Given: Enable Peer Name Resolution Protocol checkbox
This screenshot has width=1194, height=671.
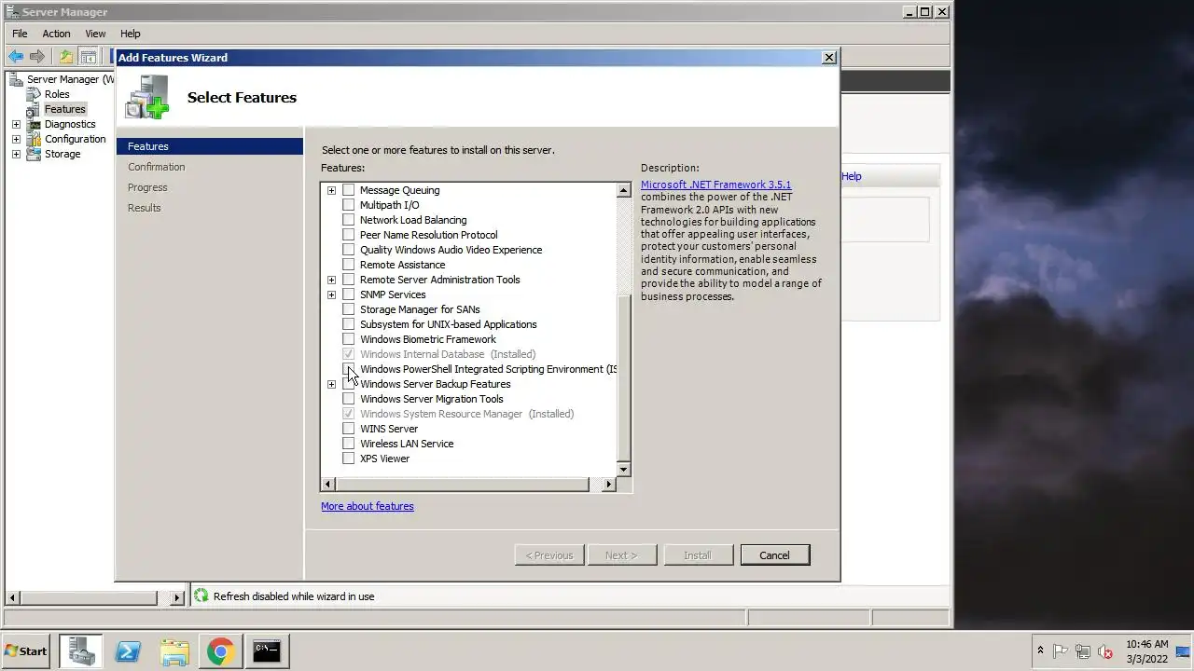Looking at the screenshot, I should [349, 235].
